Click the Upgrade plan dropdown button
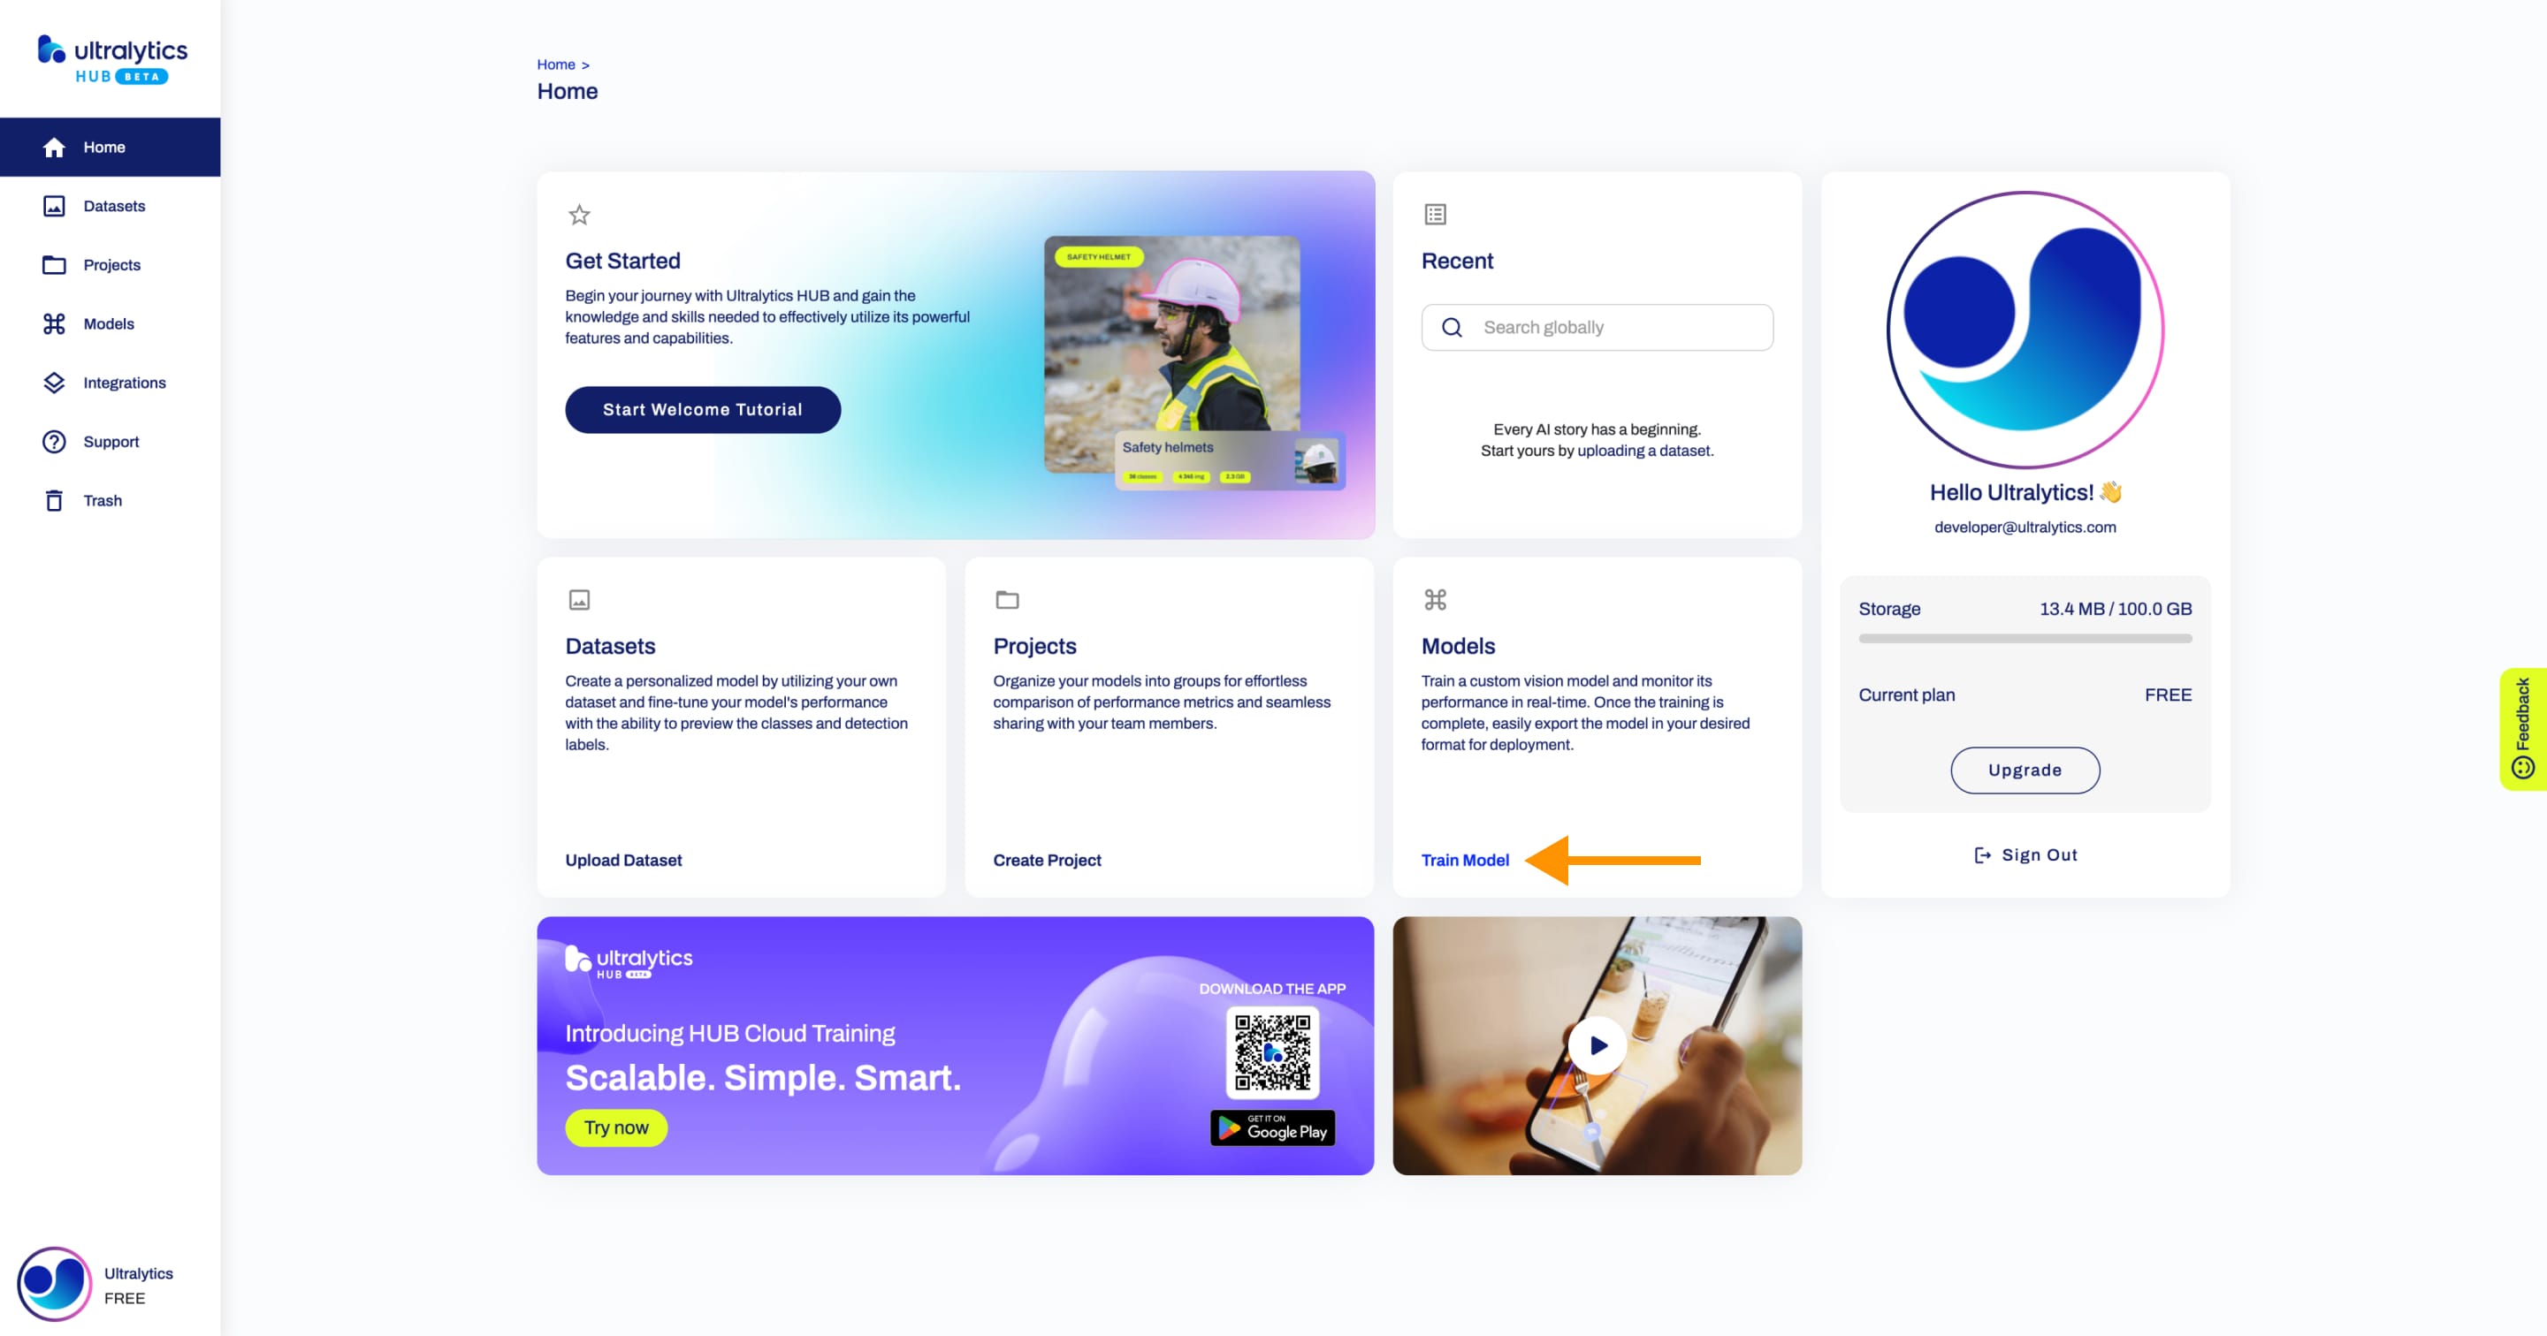The image size is (2547, 1336). coord(2025,770)
